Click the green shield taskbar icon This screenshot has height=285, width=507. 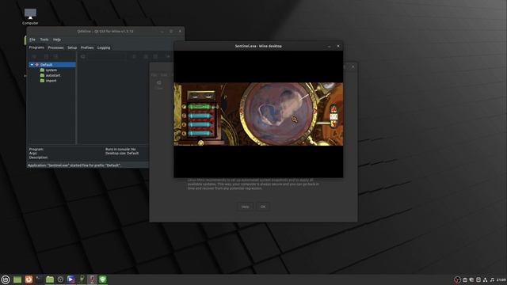pyautogui.click(x=102, y=279)
